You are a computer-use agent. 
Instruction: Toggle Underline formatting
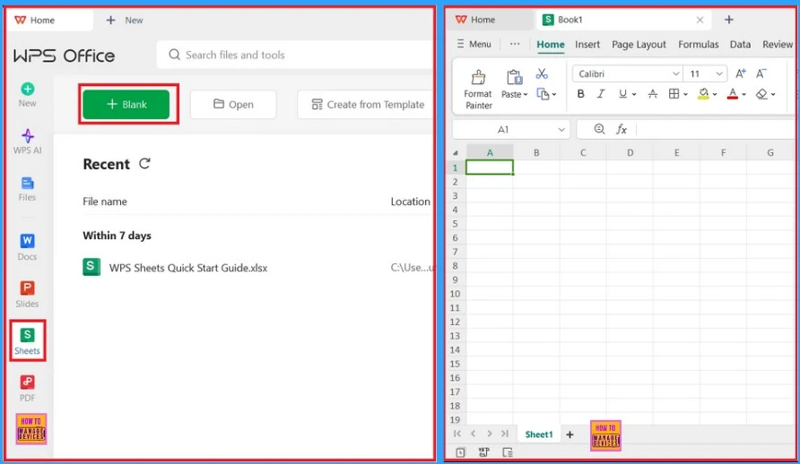coord(622,94)
